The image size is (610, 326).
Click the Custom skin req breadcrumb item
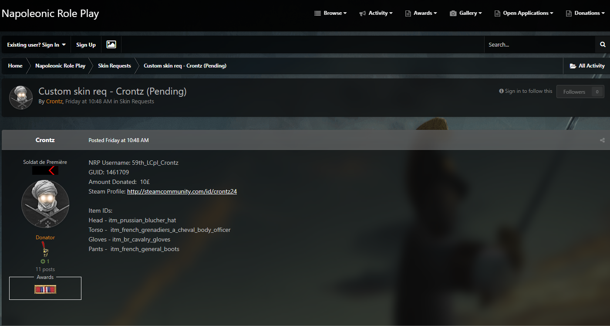[x=185, y=66]
